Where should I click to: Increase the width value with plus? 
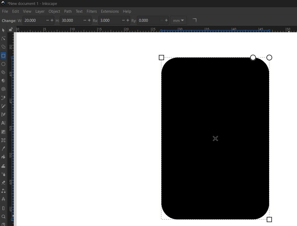point(52,20)
